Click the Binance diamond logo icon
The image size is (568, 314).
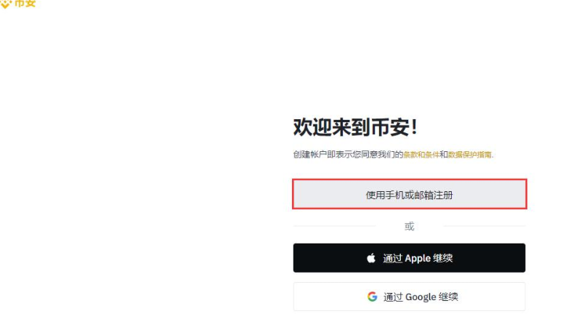pos(6,4)
